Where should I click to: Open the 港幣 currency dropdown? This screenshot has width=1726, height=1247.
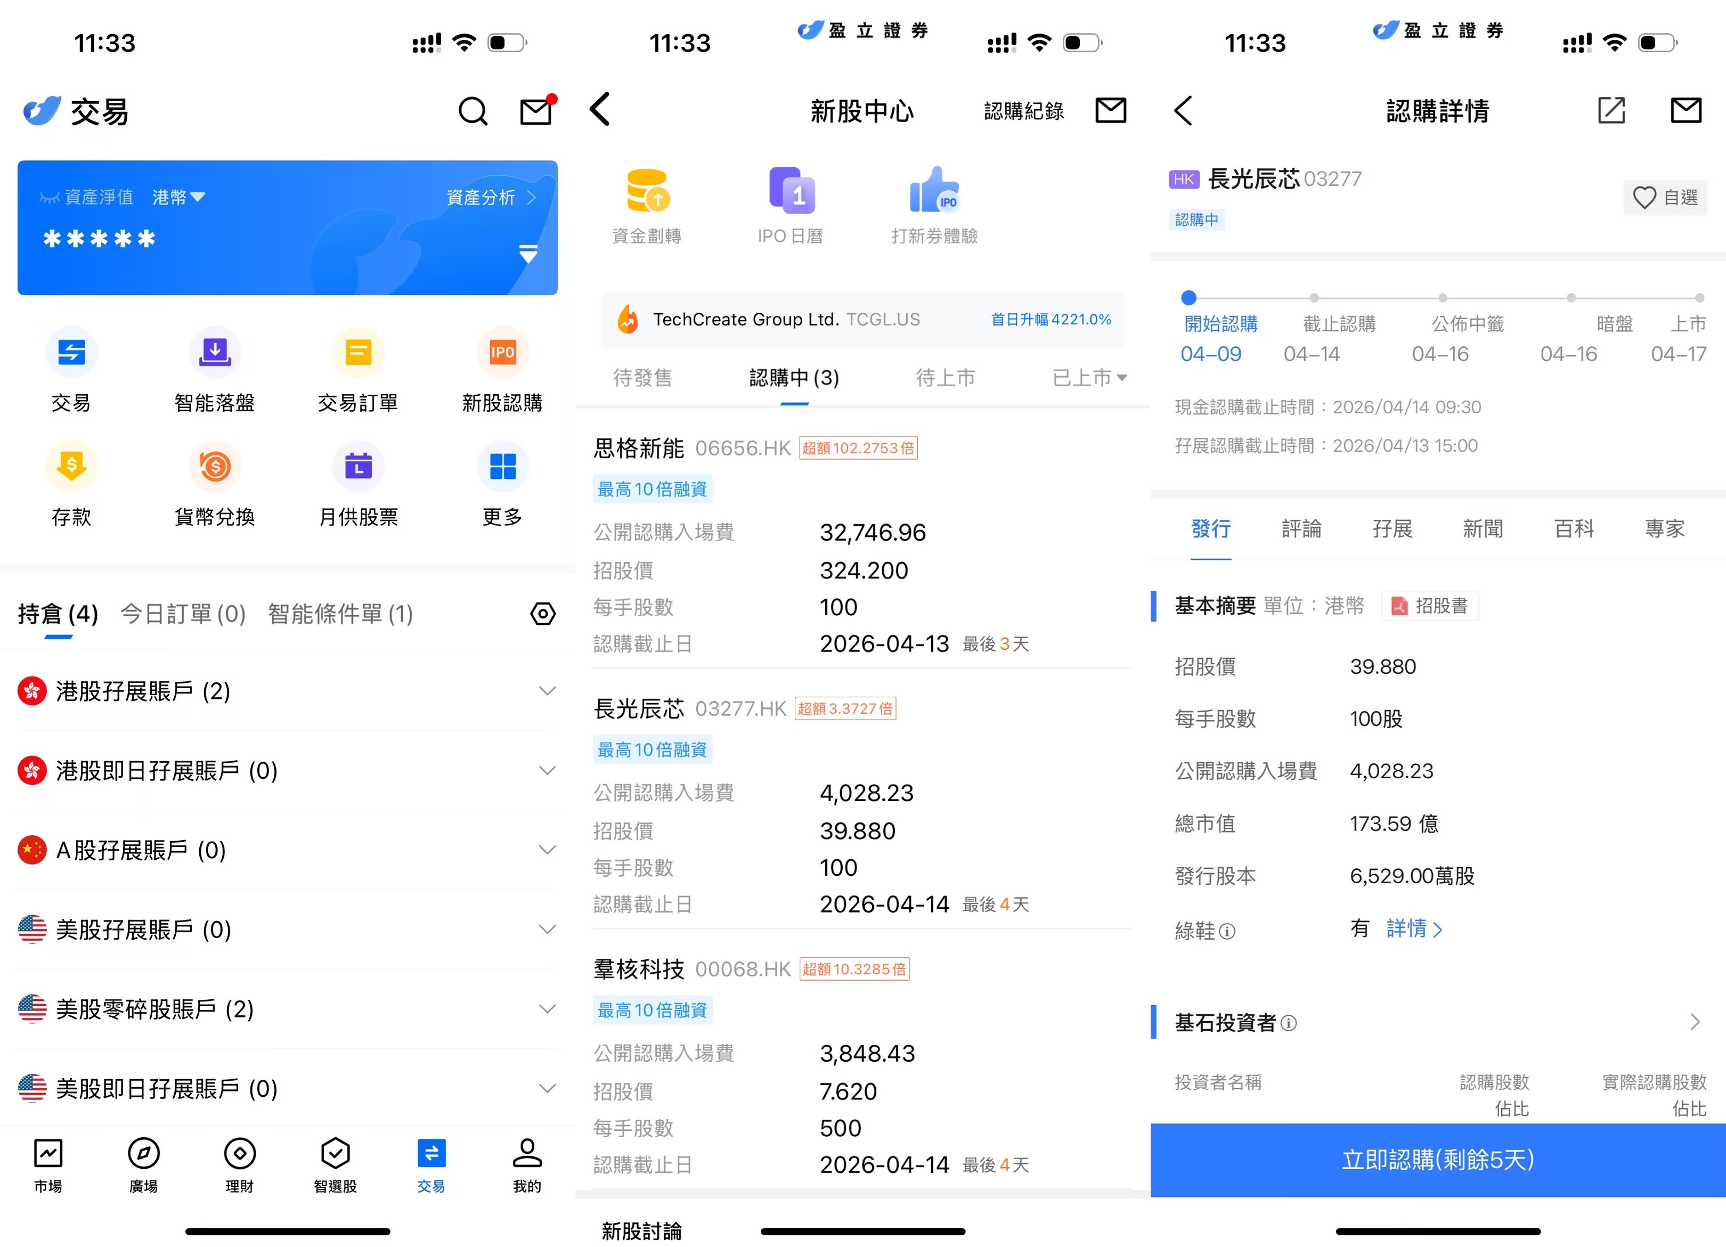tap(179, 198)
